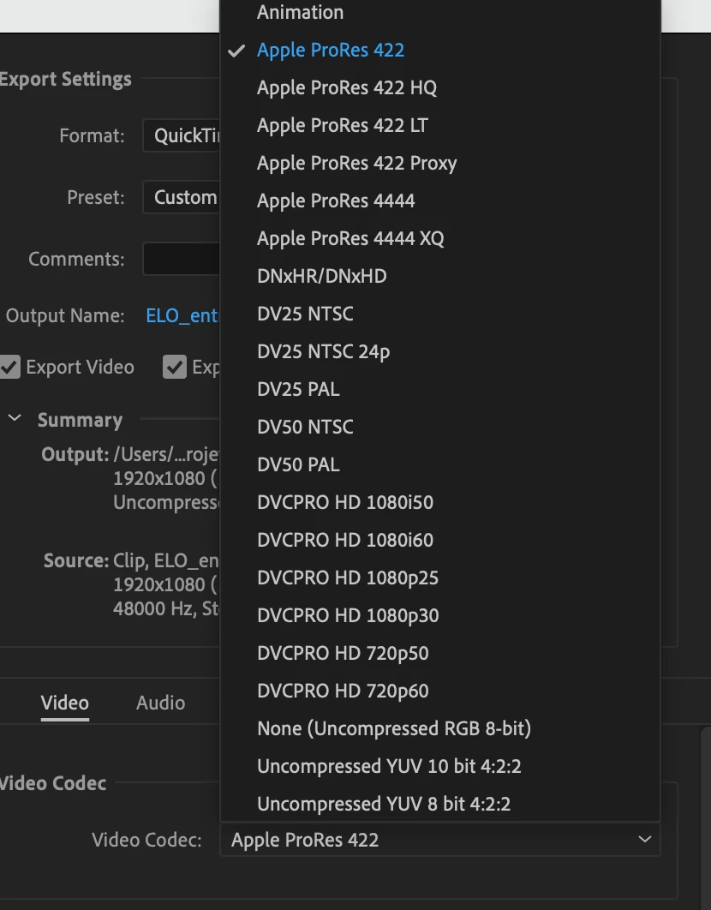
Task: Pick Apple ProRes 422 LT codec
Action: (x=440, y=125)
